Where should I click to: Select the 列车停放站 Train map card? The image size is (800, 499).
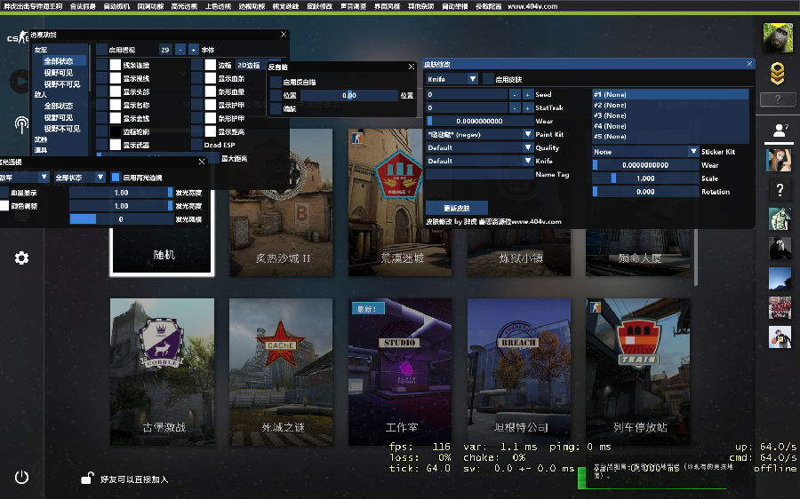pyautogui.click(x=637, y=371)
